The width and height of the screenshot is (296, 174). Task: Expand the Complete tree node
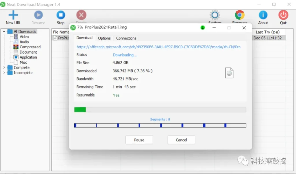click(4, 67)
